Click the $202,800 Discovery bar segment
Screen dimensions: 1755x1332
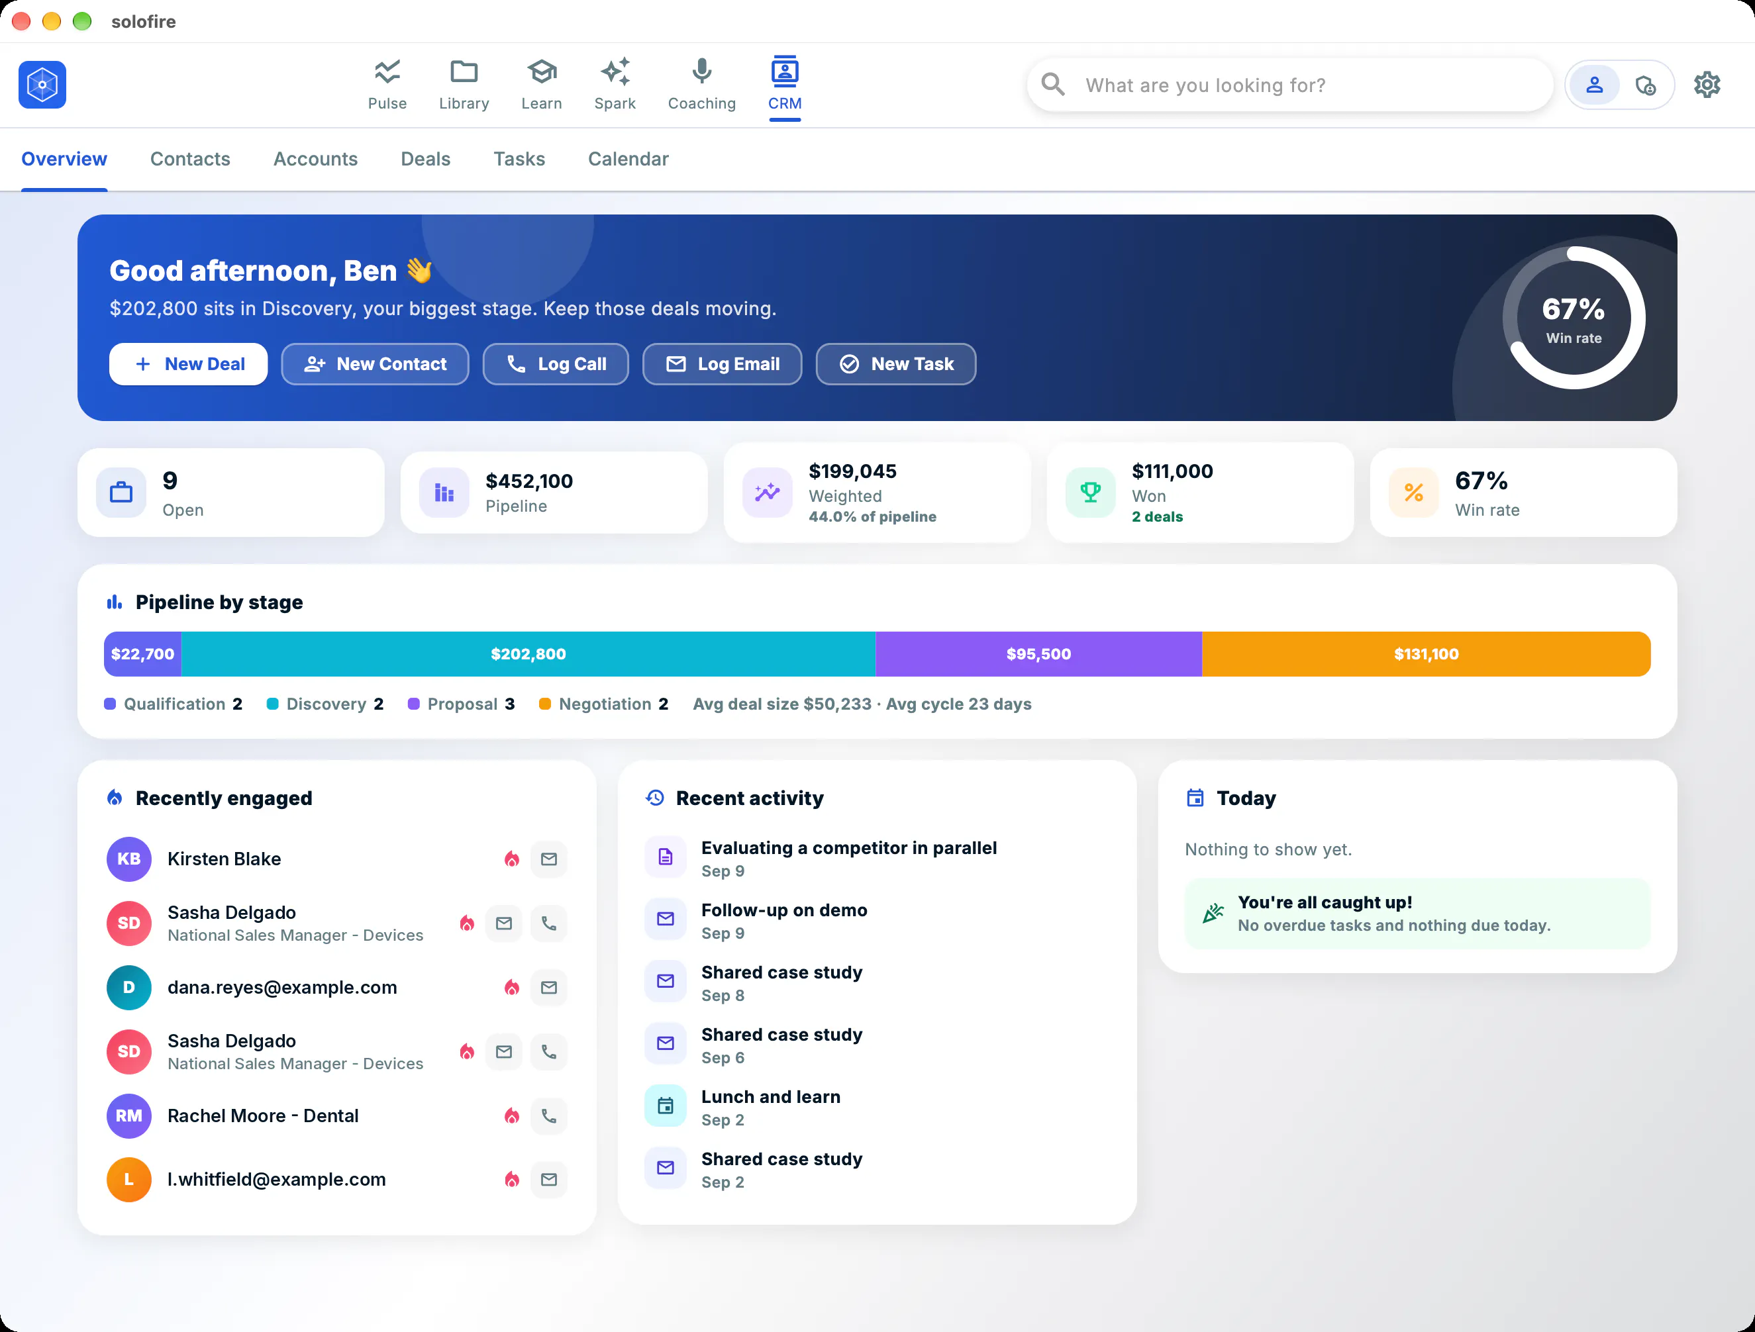point(528,653)
